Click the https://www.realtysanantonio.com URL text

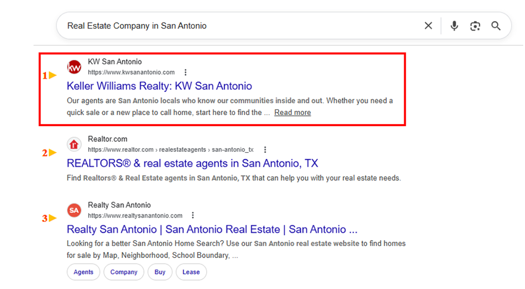tap(135, 215)
